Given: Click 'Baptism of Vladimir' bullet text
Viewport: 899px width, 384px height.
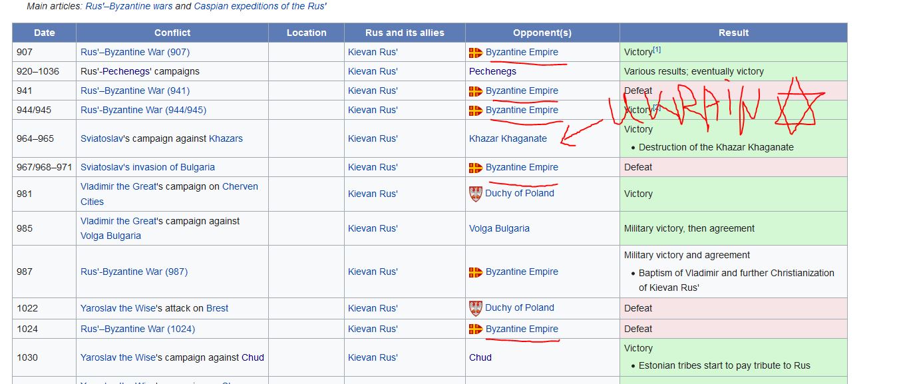Looking at the screenshot, I should point(737,280).
